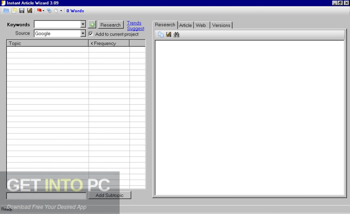Untick the 'Add to current project' checkbox
The image size is (350, 214).
click(91, 34)
